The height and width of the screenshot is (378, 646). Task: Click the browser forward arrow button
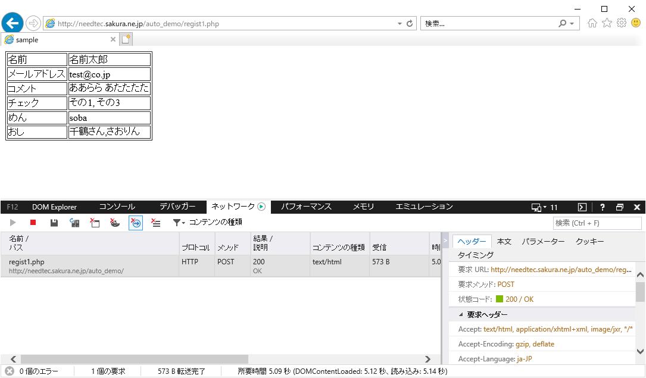33,23
